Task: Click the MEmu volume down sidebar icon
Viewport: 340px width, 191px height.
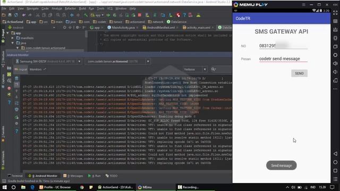Action: pos(335,72)
